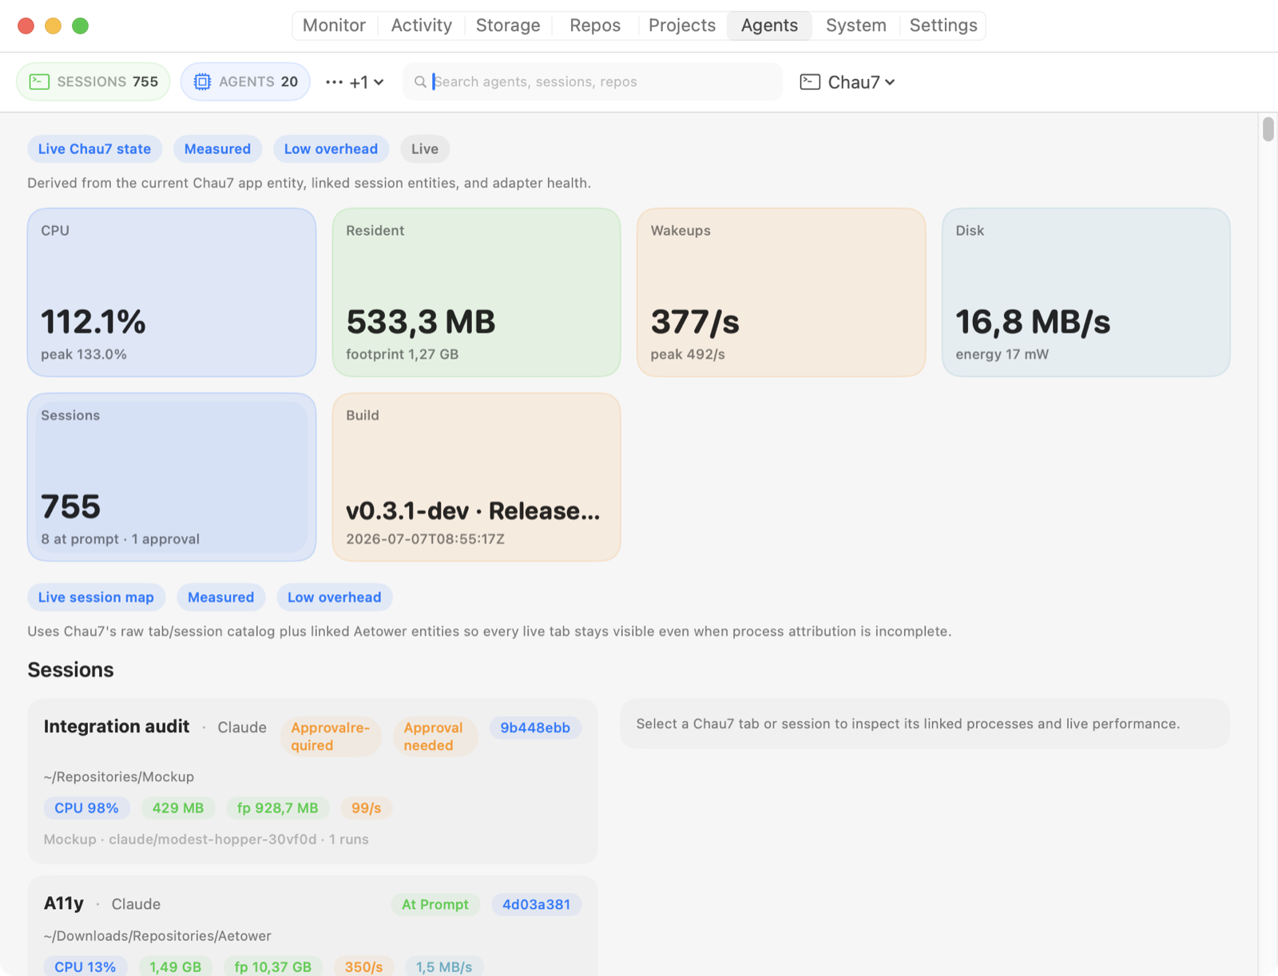The width and height of the screenshot is (1278, 976).
Task: Click the ~/Repositories/Mockup path
Action: click(119, 776)
